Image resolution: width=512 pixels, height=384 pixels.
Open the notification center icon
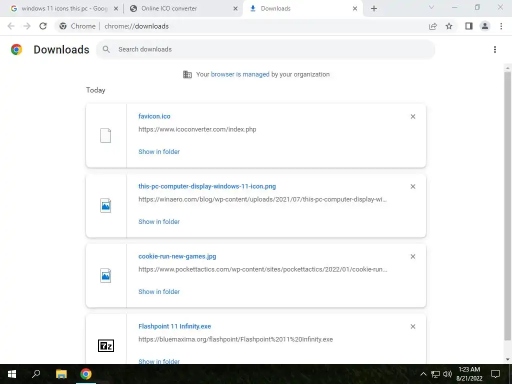(495, 374)
